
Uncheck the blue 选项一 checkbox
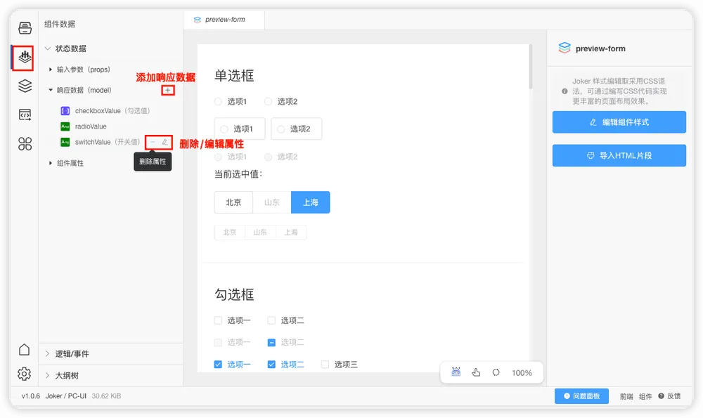point(217,365)
